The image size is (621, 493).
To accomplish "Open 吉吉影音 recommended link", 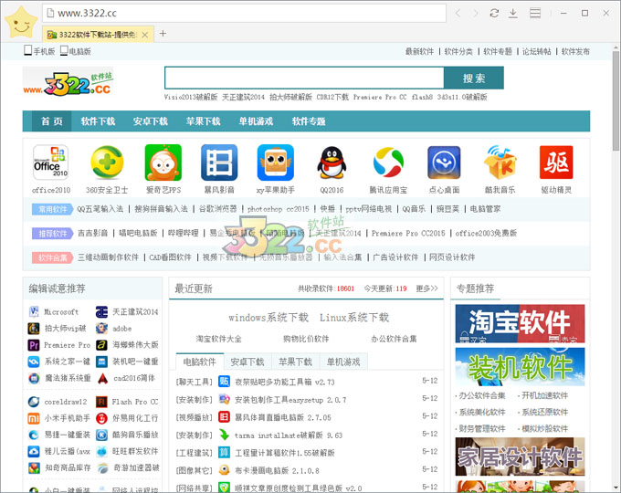I will (92, 233).
